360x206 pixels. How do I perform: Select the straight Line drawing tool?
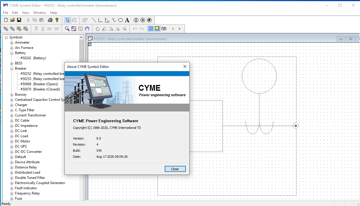pyautogui.click(x=94, y=20)
